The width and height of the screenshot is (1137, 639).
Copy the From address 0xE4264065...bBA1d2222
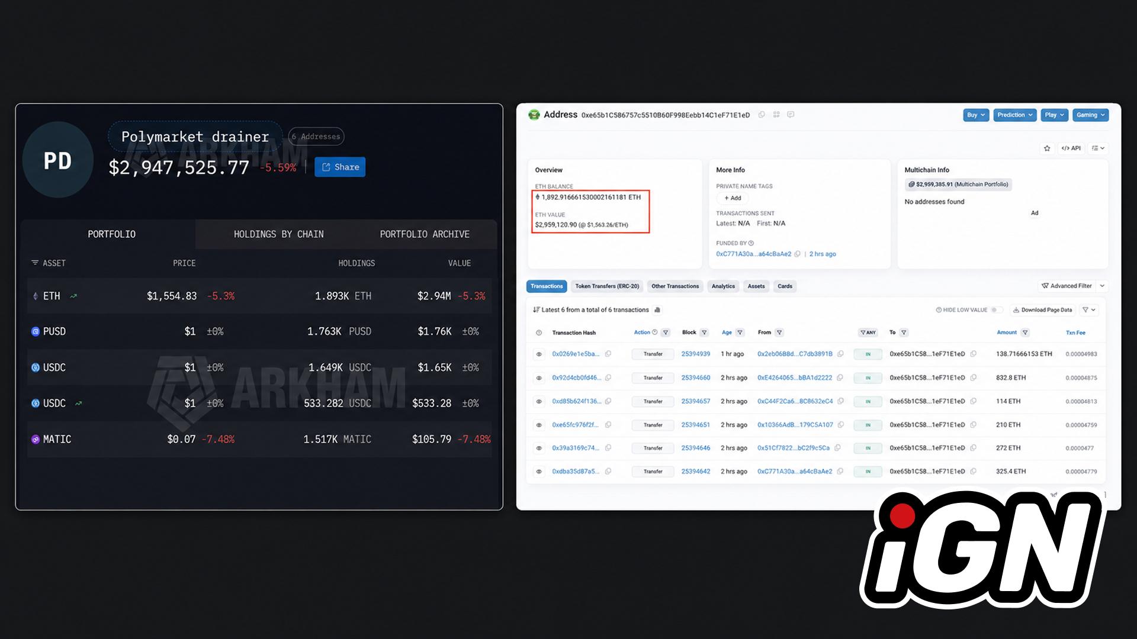click(840, 377)
